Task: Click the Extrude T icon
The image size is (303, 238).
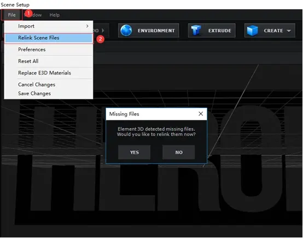Action: pos(196,30)
